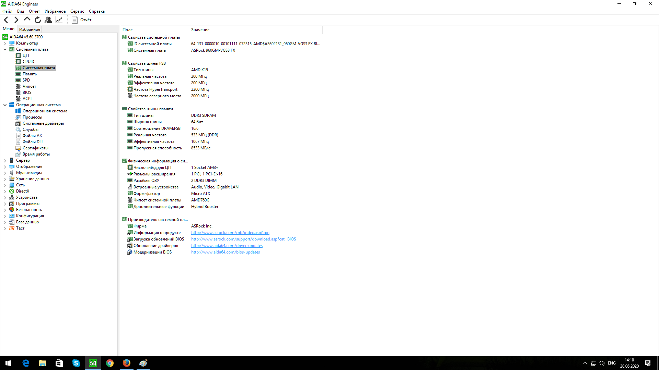Viewport: 659px width, 370px height.
Task: Select the Процессы tree item
Action: pyautogui.click(x=32, y=117)
